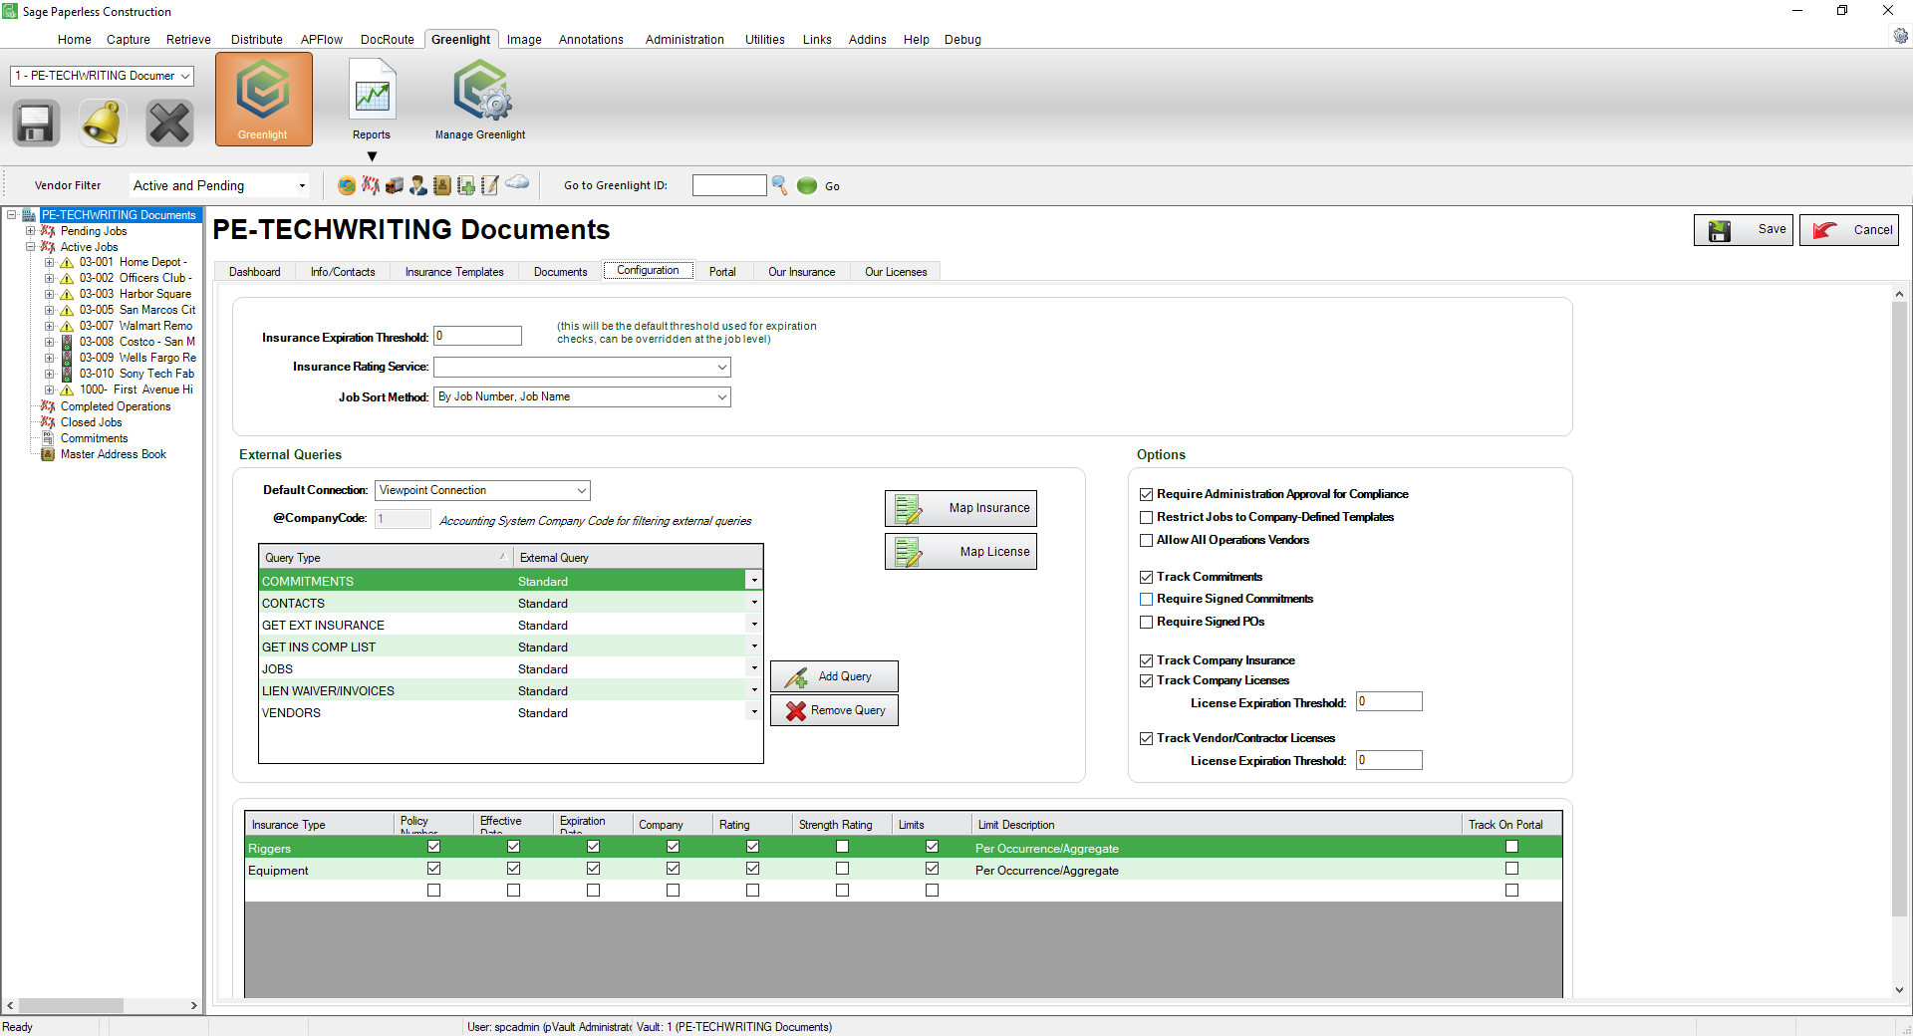Viewport: 1913px width, 1036px height.
Task: Open the address book icon in the toolbar
Action: point(442,185)
